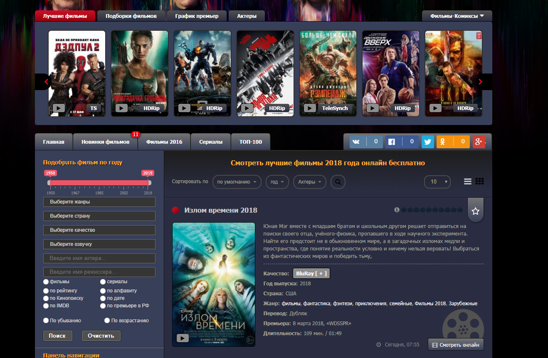Click the year slider right handle at 2019
This screenshot has height=358, width=548.
(x=150, y=183)
